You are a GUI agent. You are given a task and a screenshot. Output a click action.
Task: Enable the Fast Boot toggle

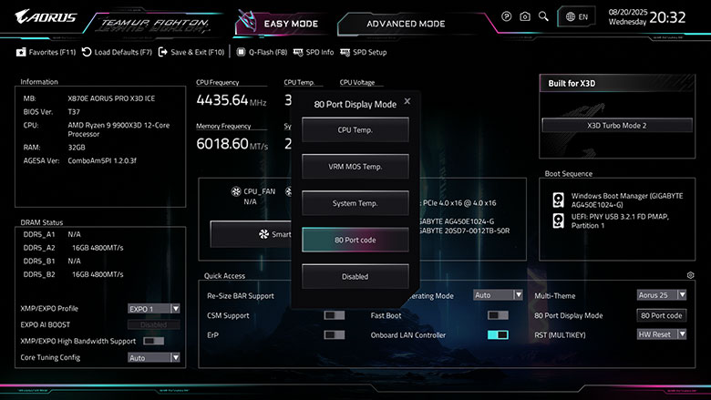tap(498, 315)
